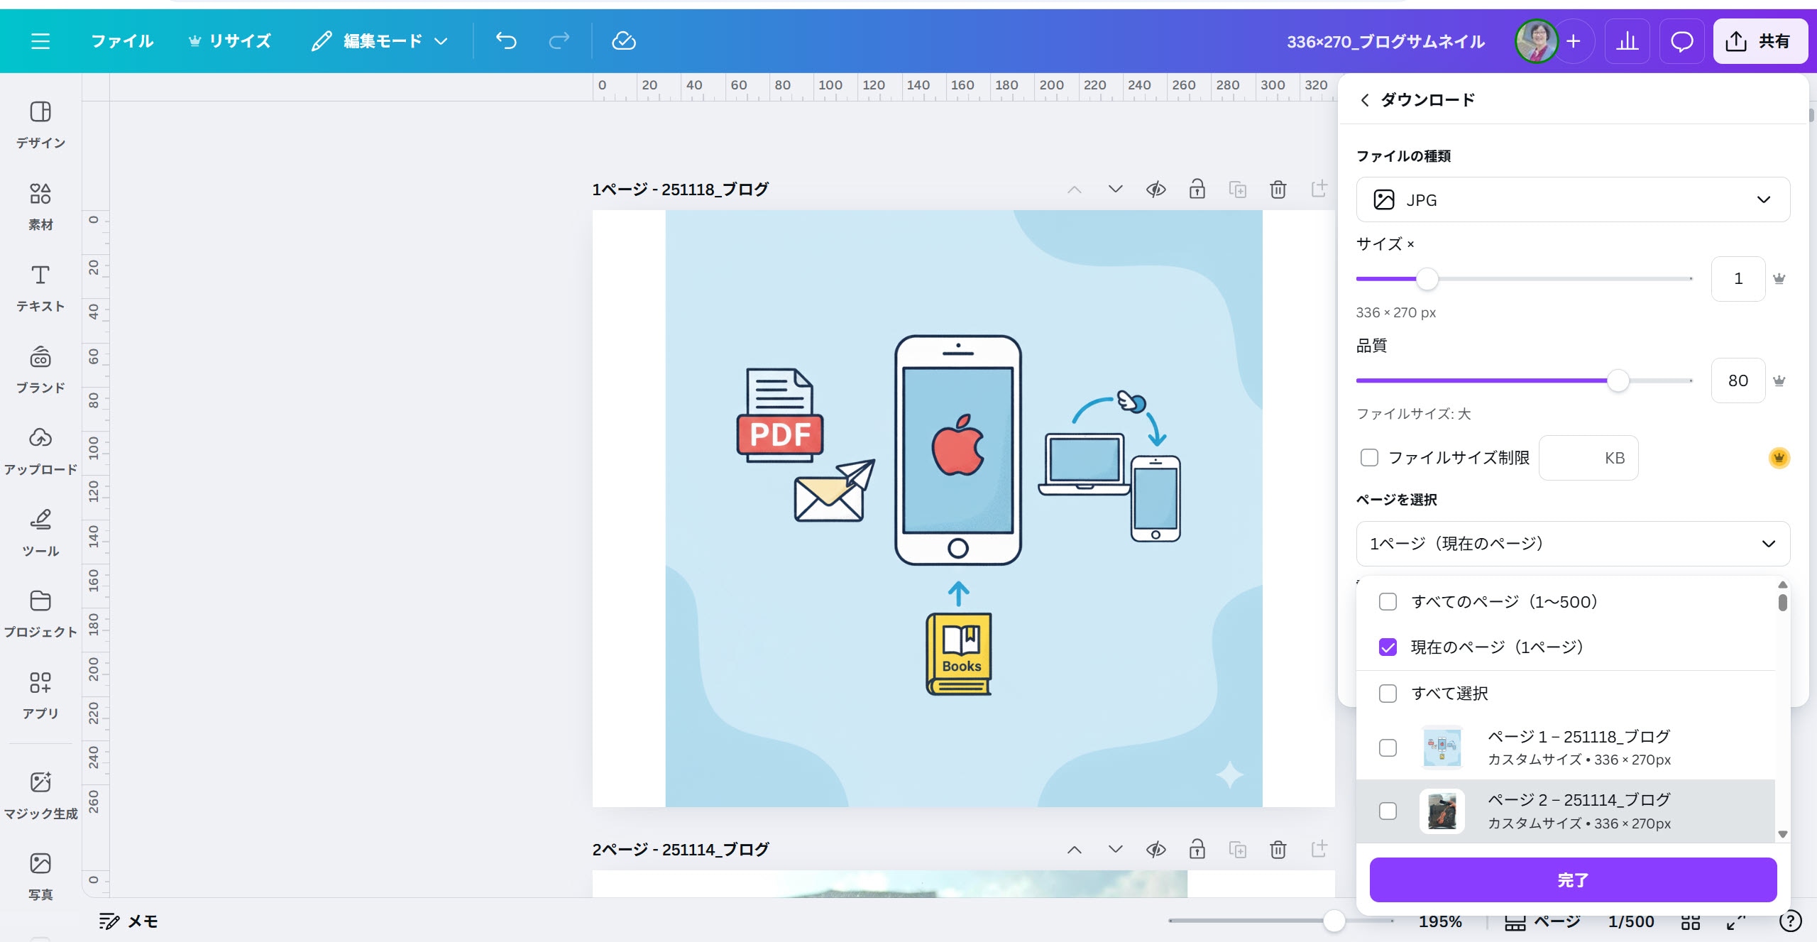Collapse the 1ページ（現在のページ）page selector
Viewport: 1817px width, 942px height.
pos(1572,544)
